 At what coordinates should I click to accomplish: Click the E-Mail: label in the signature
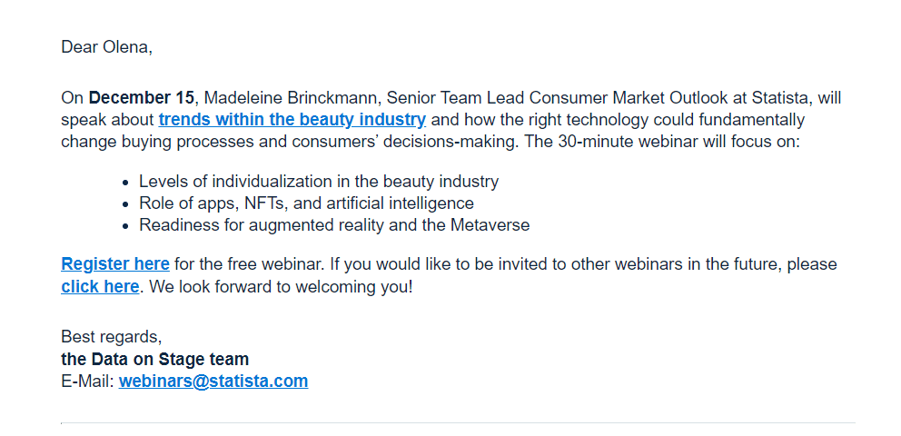tap(87, 381)
